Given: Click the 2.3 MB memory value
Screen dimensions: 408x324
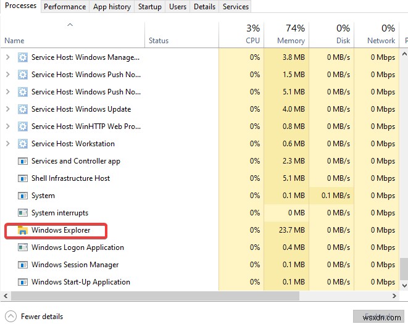Looking at the screenshot, I should point(294,161).
